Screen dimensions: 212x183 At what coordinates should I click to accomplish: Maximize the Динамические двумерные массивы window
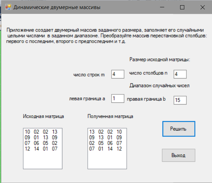182,7
